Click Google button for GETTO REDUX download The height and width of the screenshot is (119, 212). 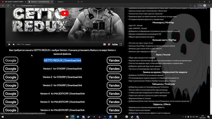point(11,60)
